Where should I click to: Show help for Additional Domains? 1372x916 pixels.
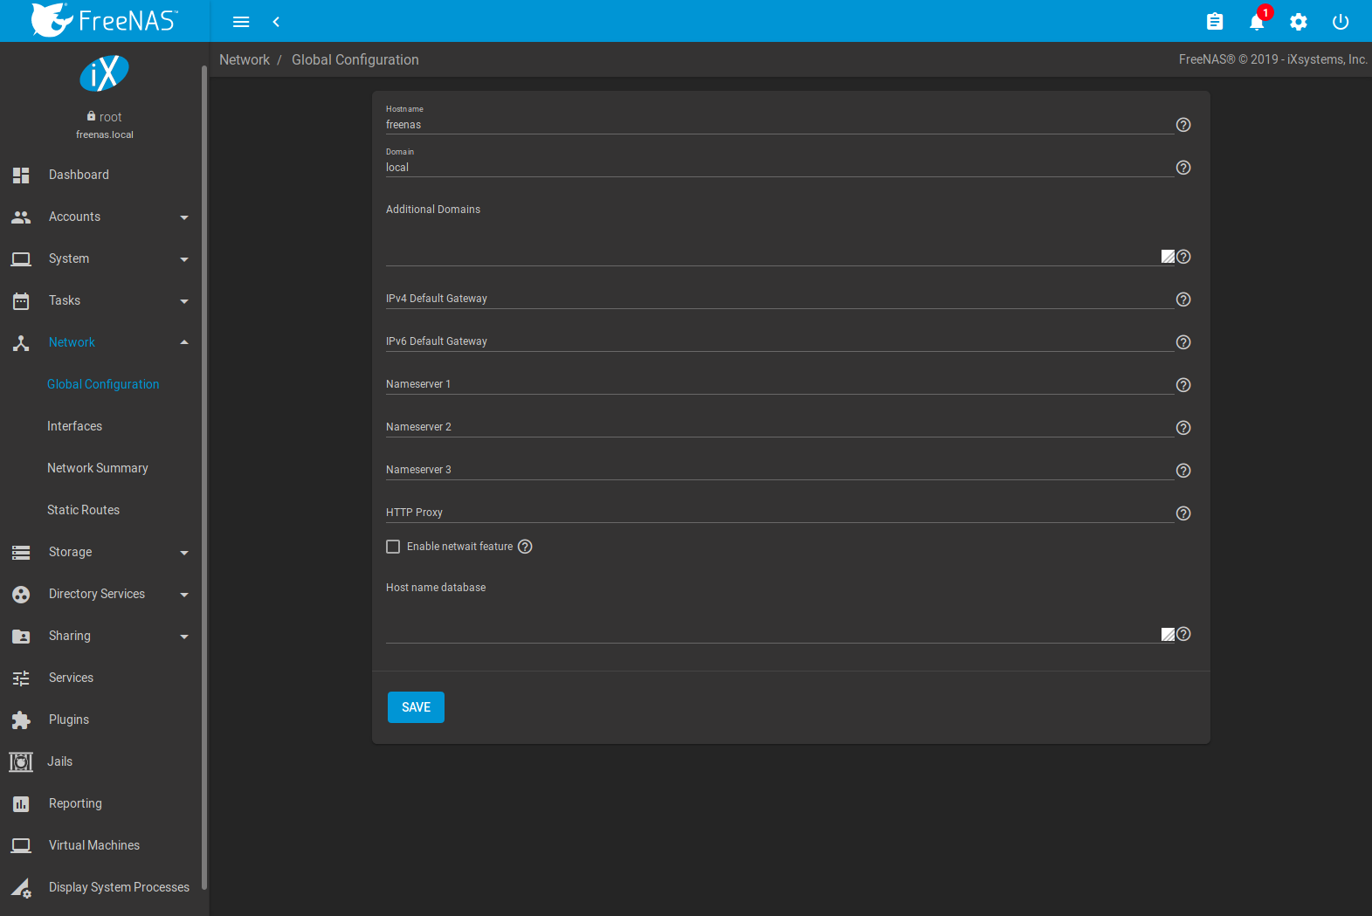point(1183,257)
